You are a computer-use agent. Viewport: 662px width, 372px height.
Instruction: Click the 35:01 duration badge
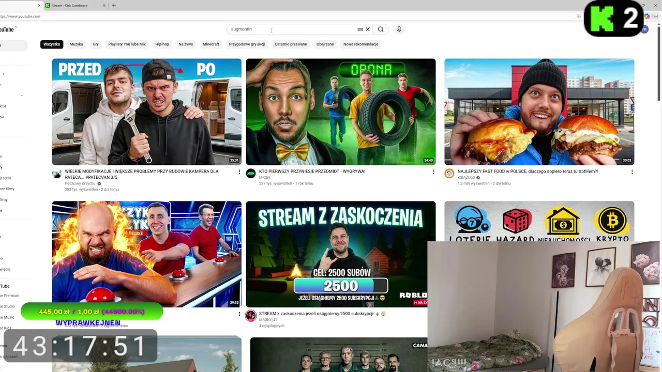click(234, 160)
